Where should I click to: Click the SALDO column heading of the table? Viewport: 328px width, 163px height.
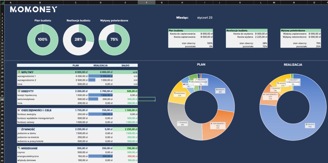(125, 65)
